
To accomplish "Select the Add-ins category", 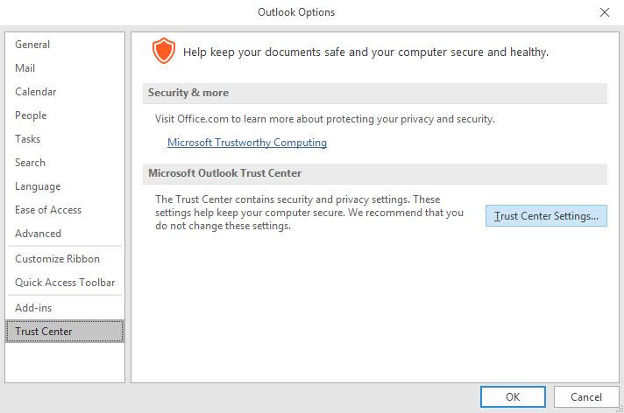I will pos(34,308).
